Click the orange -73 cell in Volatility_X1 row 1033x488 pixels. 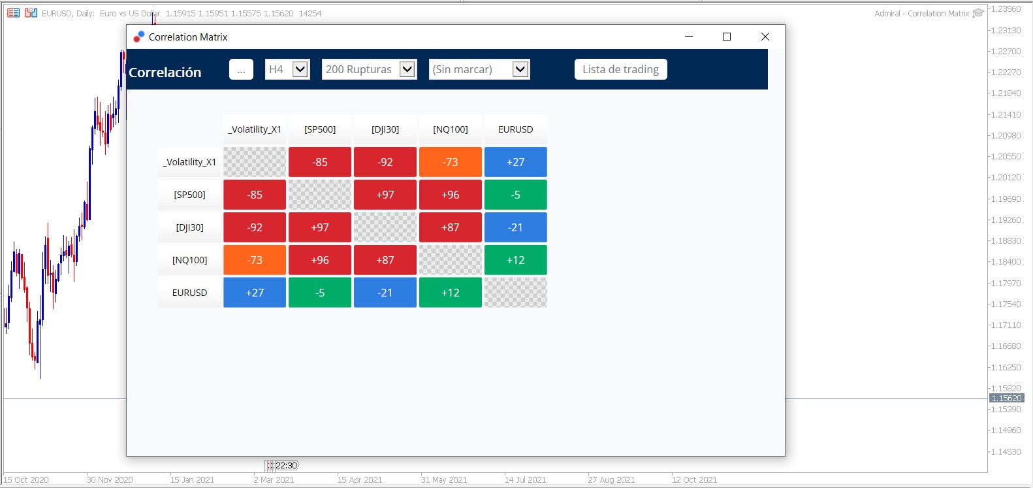click(451, 162)
